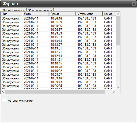Sort by the Устройство column header

tap(89, 14)
